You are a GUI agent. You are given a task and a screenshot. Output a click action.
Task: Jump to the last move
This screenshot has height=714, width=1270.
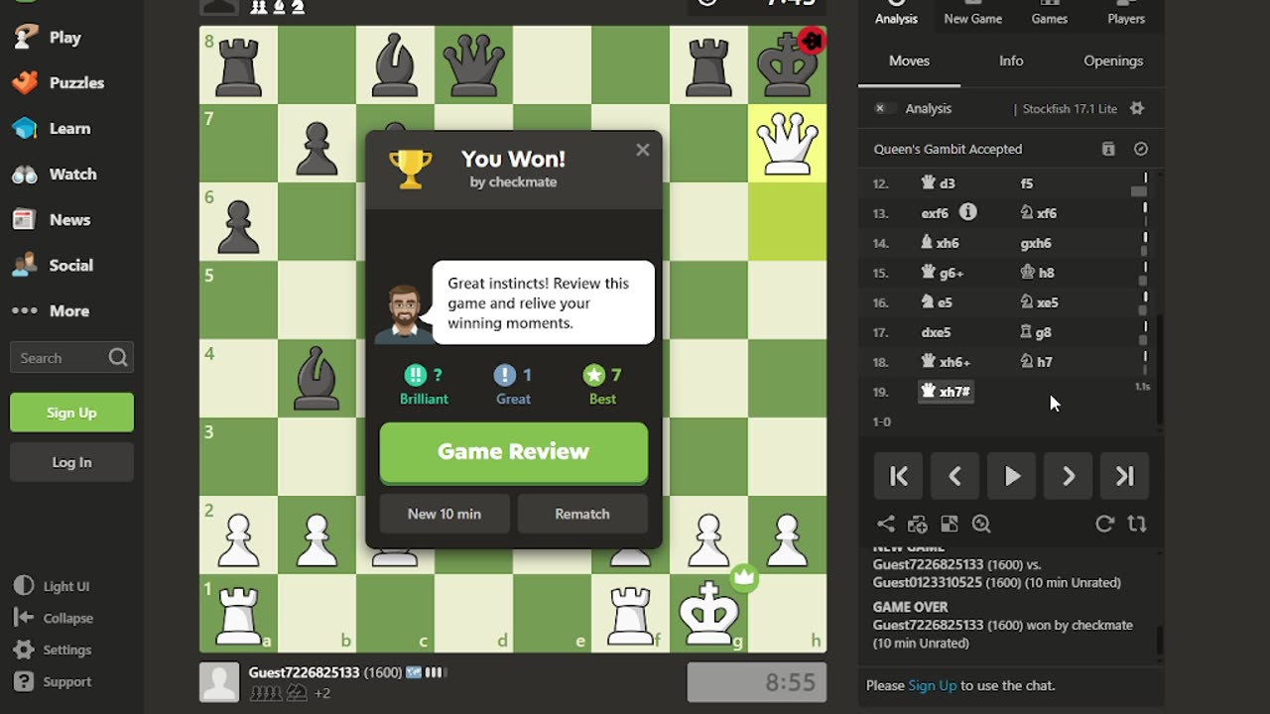1124,477
